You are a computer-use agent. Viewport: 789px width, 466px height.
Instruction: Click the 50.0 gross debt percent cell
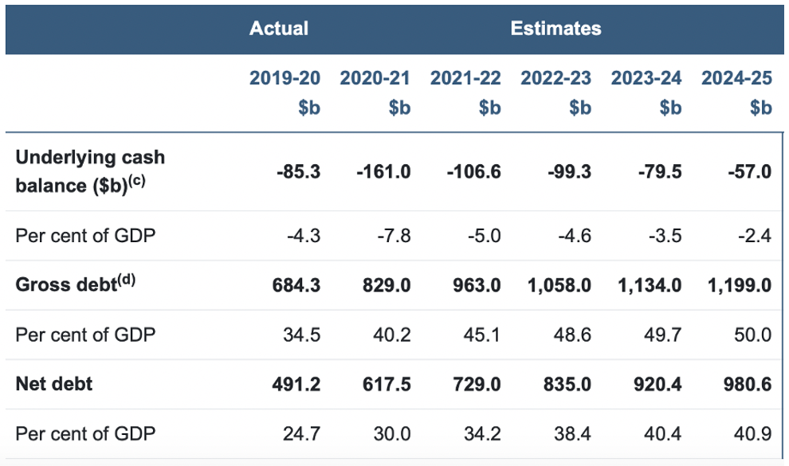753,335
